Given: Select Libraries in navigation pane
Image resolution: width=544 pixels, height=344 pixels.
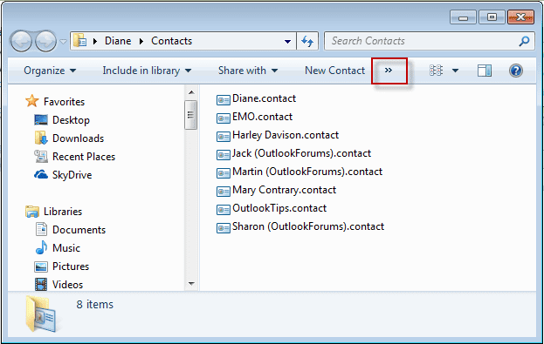Looking at the screenshot, I should coord(63,212).
